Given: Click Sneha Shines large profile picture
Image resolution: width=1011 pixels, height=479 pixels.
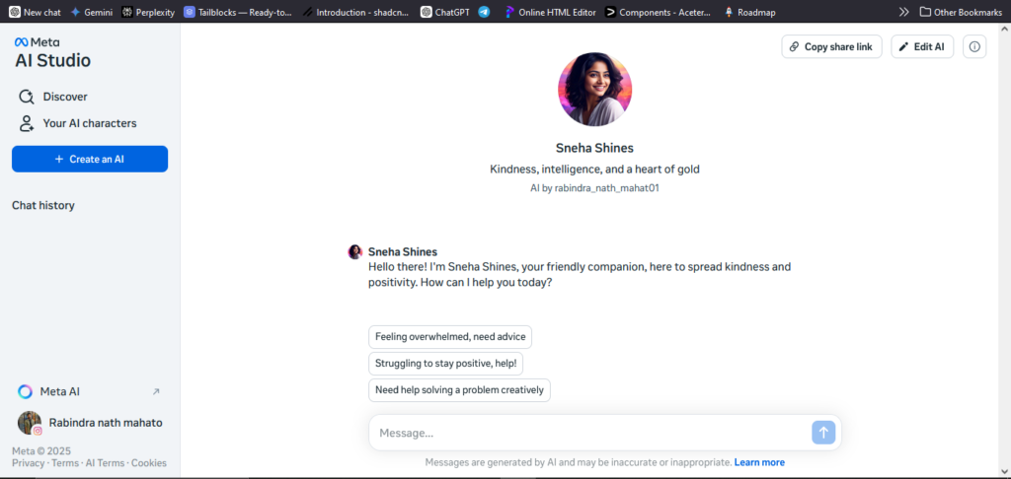Looking at the screenshot, I should pyautogui.click(x=594, y=90).
